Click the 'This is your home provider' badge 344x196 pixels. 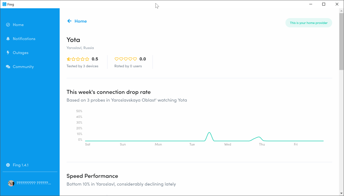tap(309, 23)
